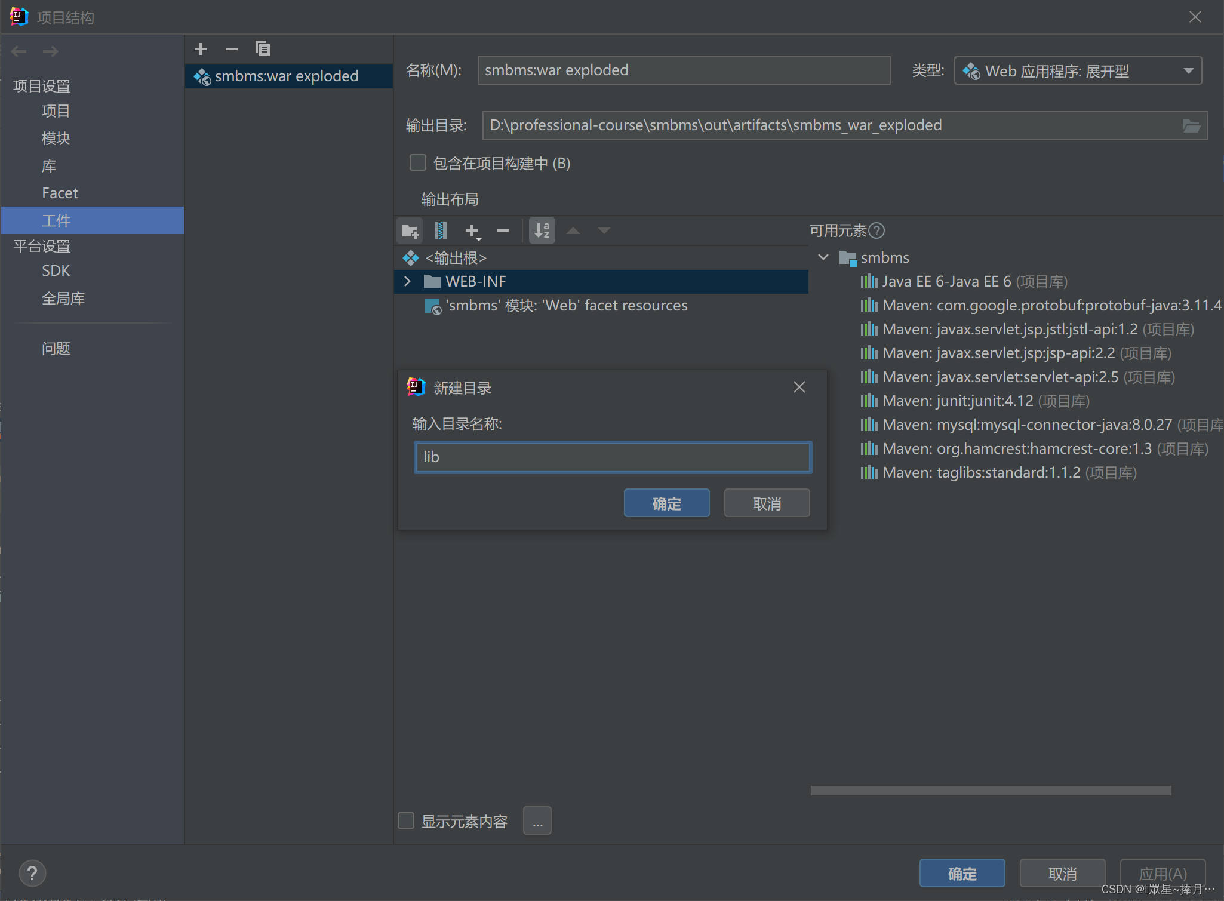
Task: Open 全局库 settings page
Action: click(x=63, y=299)
